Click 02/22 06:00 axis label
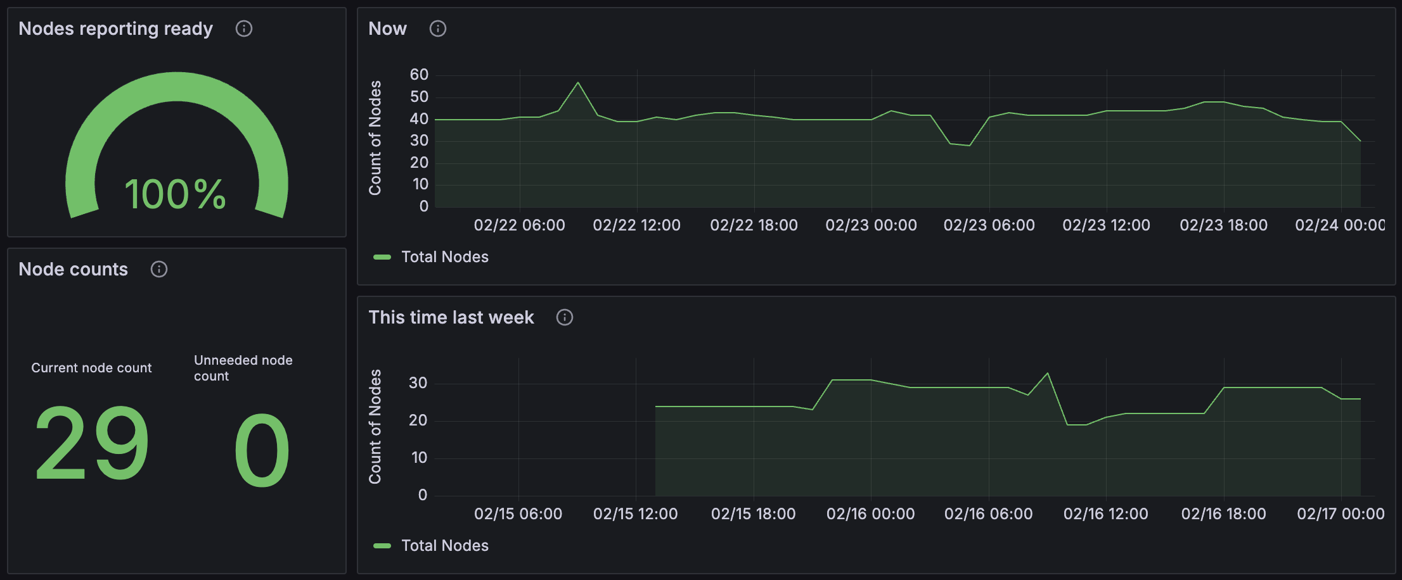The width and height of the screenshot is (1402, 580). point(520,225)
